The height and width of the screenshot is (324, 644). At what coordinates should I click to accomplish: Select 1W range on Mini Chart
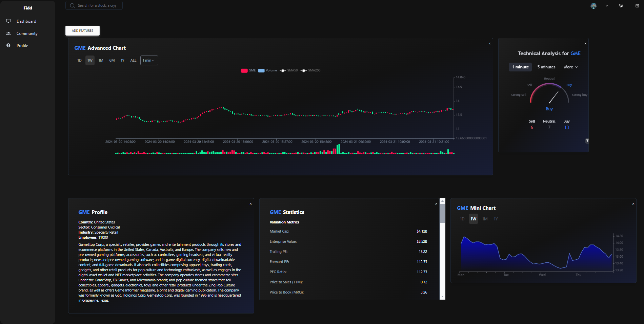tap(474, 219)
